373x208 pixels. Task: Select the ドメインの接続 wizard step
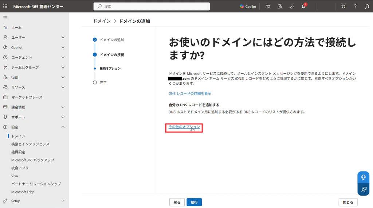(x=112, y=55)
